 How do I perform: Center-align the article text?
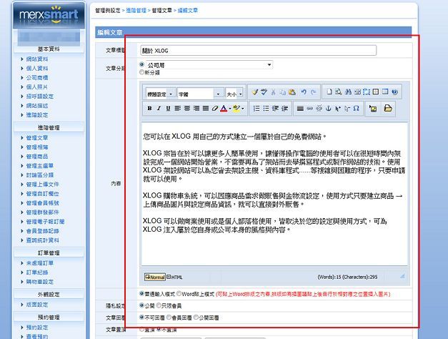point(187,109)
